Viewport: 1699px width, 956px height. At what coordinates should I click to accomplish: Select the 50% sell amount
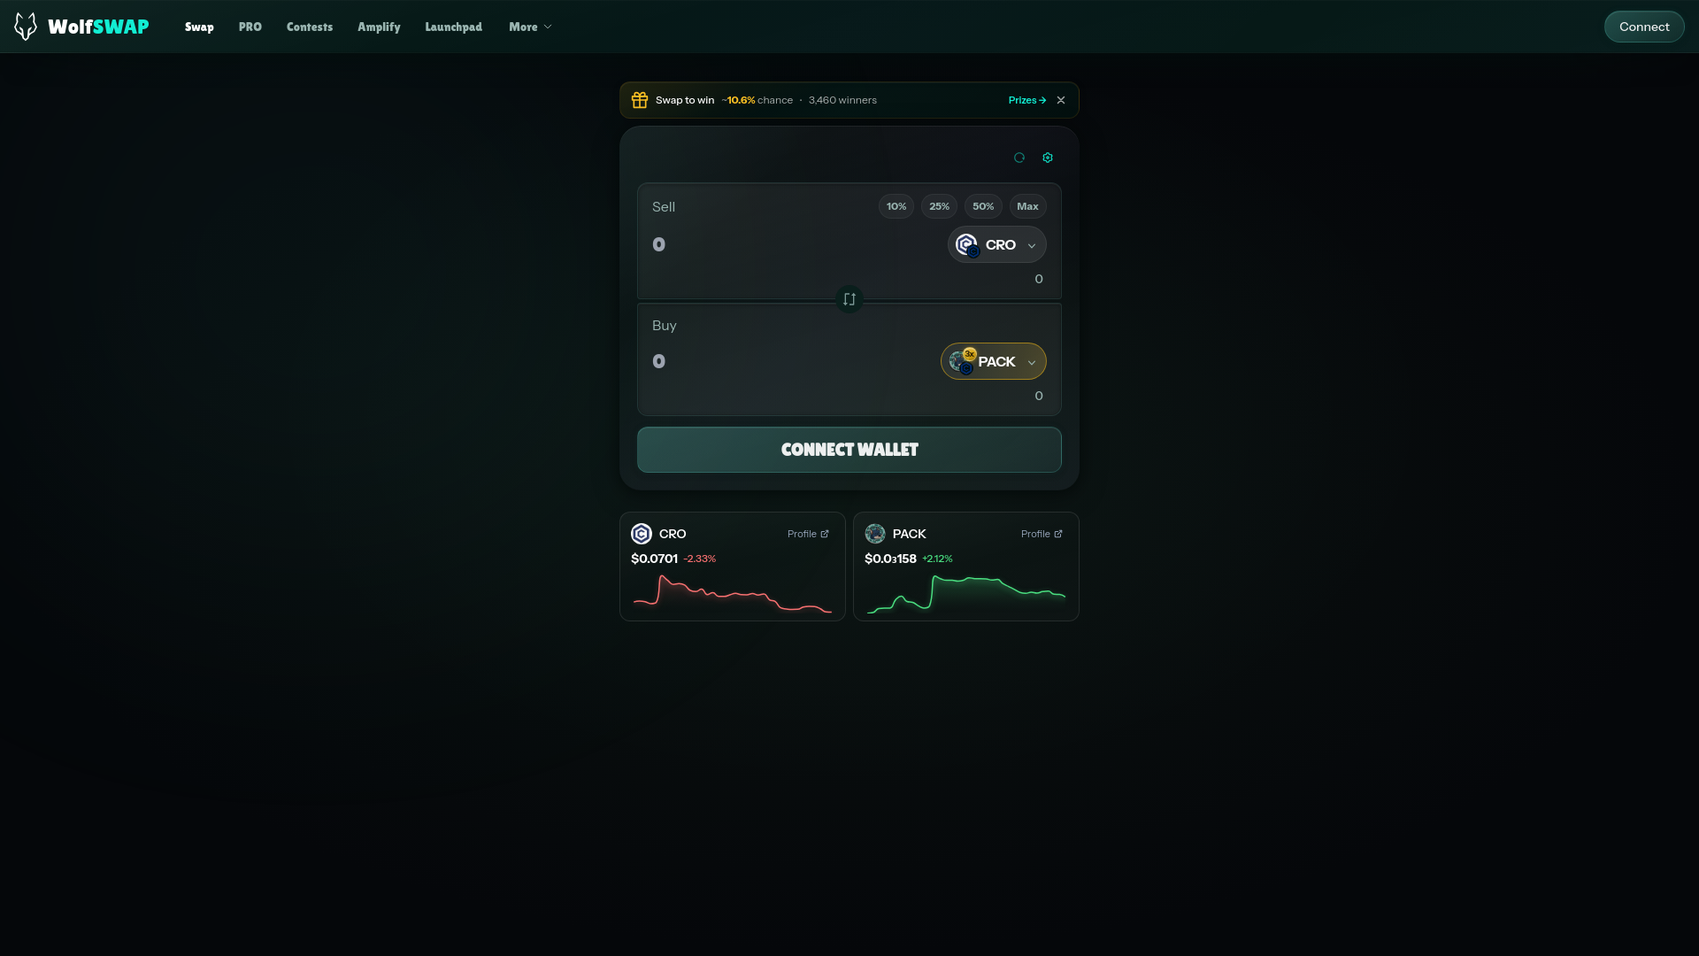coord(983,206)
